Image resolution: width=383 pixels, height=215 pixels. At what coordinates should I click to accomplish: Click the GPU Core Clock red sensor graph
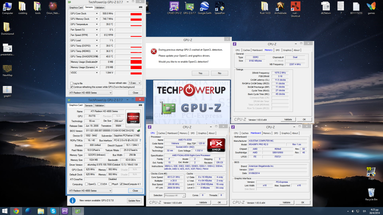click(128, 14)
